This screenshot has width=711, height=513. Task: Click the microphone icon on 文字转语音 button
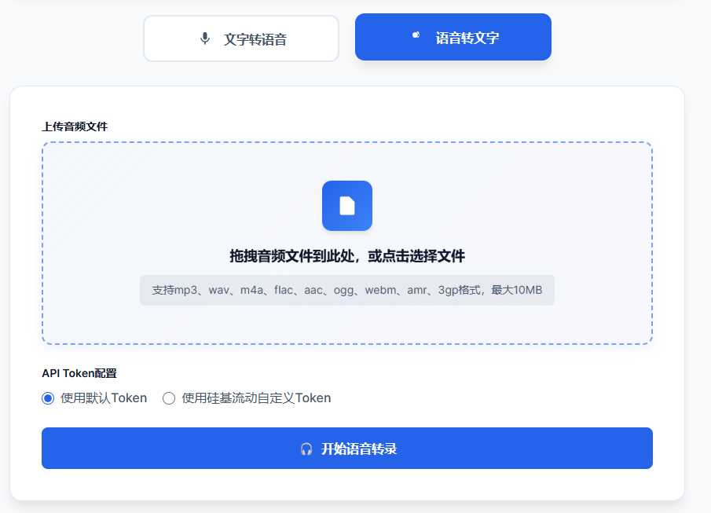(x=205, y=37)
